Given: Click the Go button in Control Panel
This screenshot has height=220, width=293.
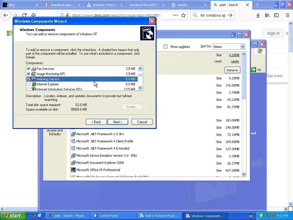Looking at the screenshot, I should [256, 70].
